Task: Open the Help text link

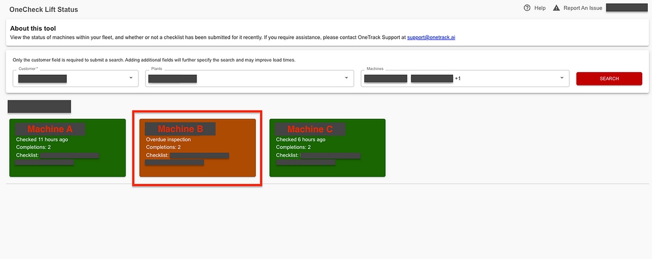Action: click(540, 8)
